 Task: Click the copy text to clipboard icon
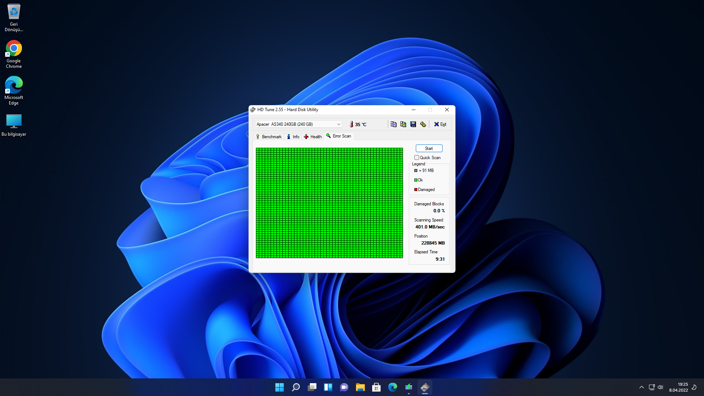pos(393,124)
